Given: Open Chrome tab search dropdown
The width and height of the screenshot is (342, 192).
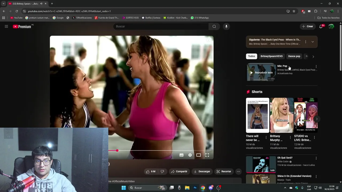Looking at the screenshot, I should pos(3,4).
